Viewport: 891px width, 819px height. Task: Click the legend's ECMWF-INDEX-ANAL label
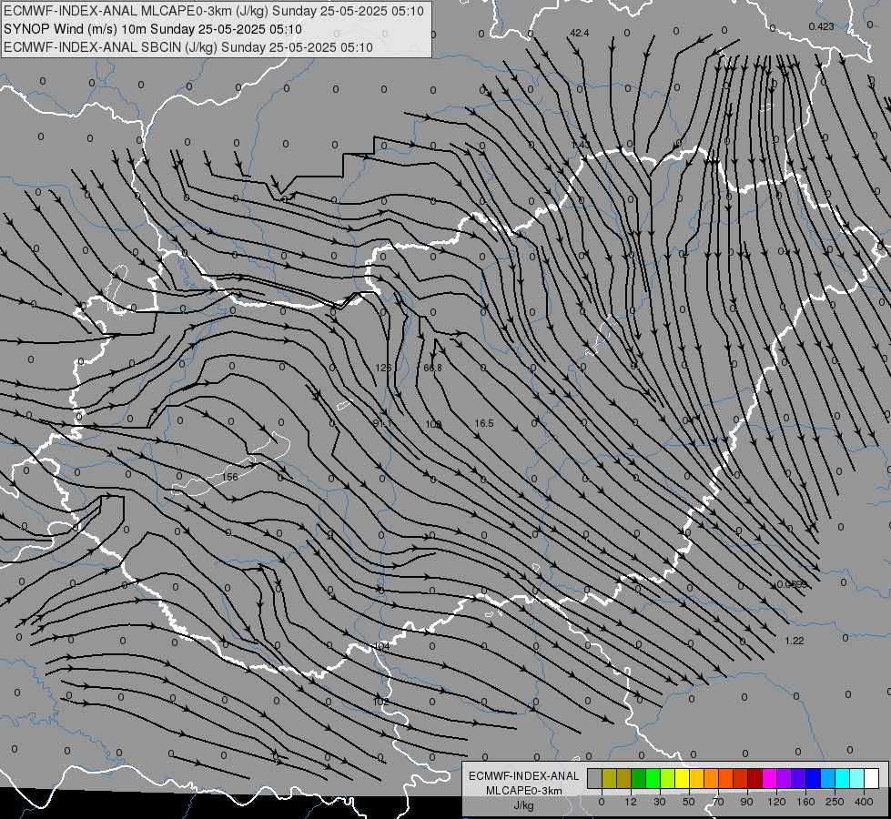pyautogui.click(x=524, y=776)
